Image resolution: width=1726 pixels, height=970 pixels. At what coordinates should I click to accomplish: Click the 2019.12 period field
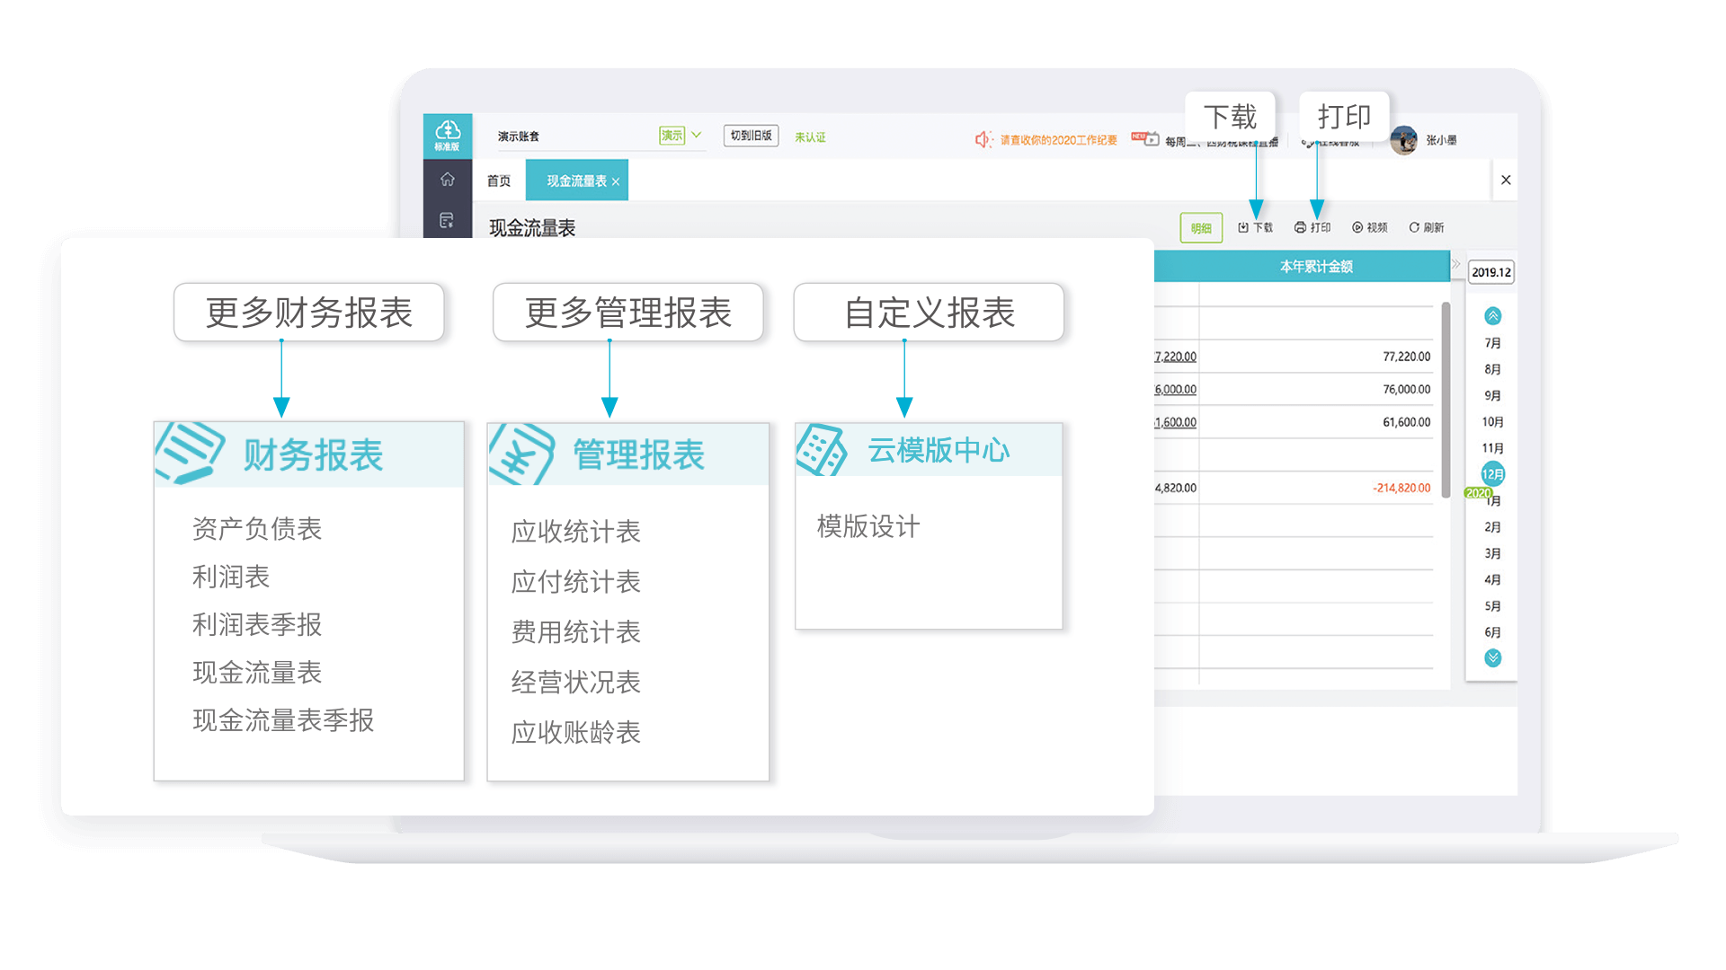click(x=1491, y=272)
